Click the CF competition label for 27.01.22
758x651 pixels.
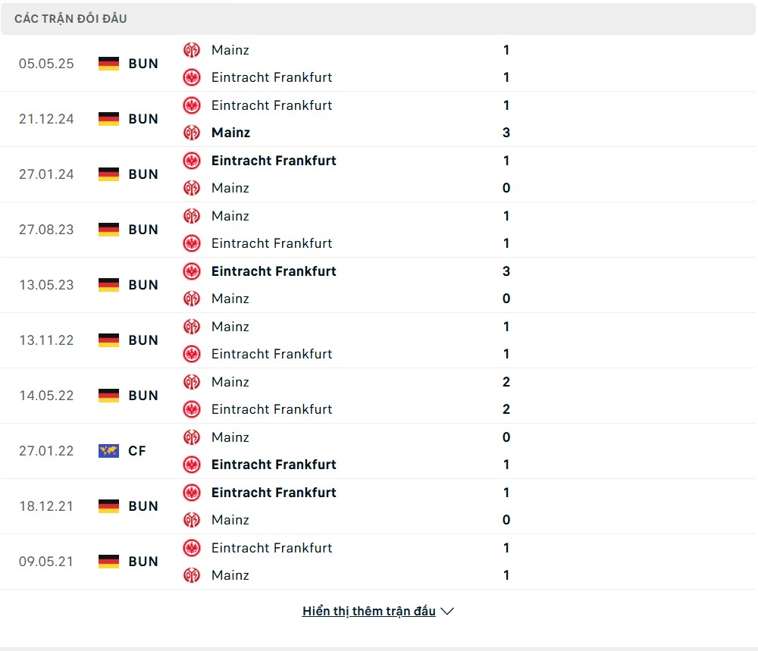137,451
